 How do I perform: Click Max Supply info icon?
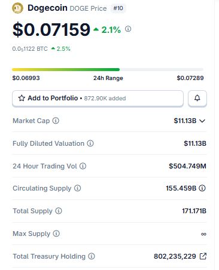tap(56, 234)
